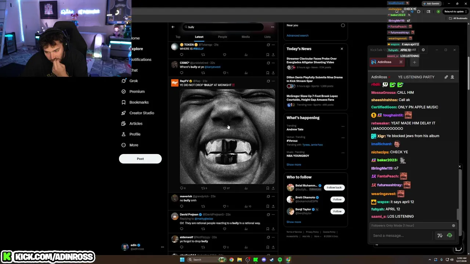The height and width of the screenshot is (264, 470).
Task: Share TOKEN's WHERE IS #BULLY post
Action: pos(273,55)
